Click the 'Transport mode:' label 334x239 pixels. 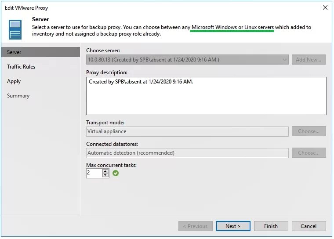pyautogui.click(x=105, y=123)
